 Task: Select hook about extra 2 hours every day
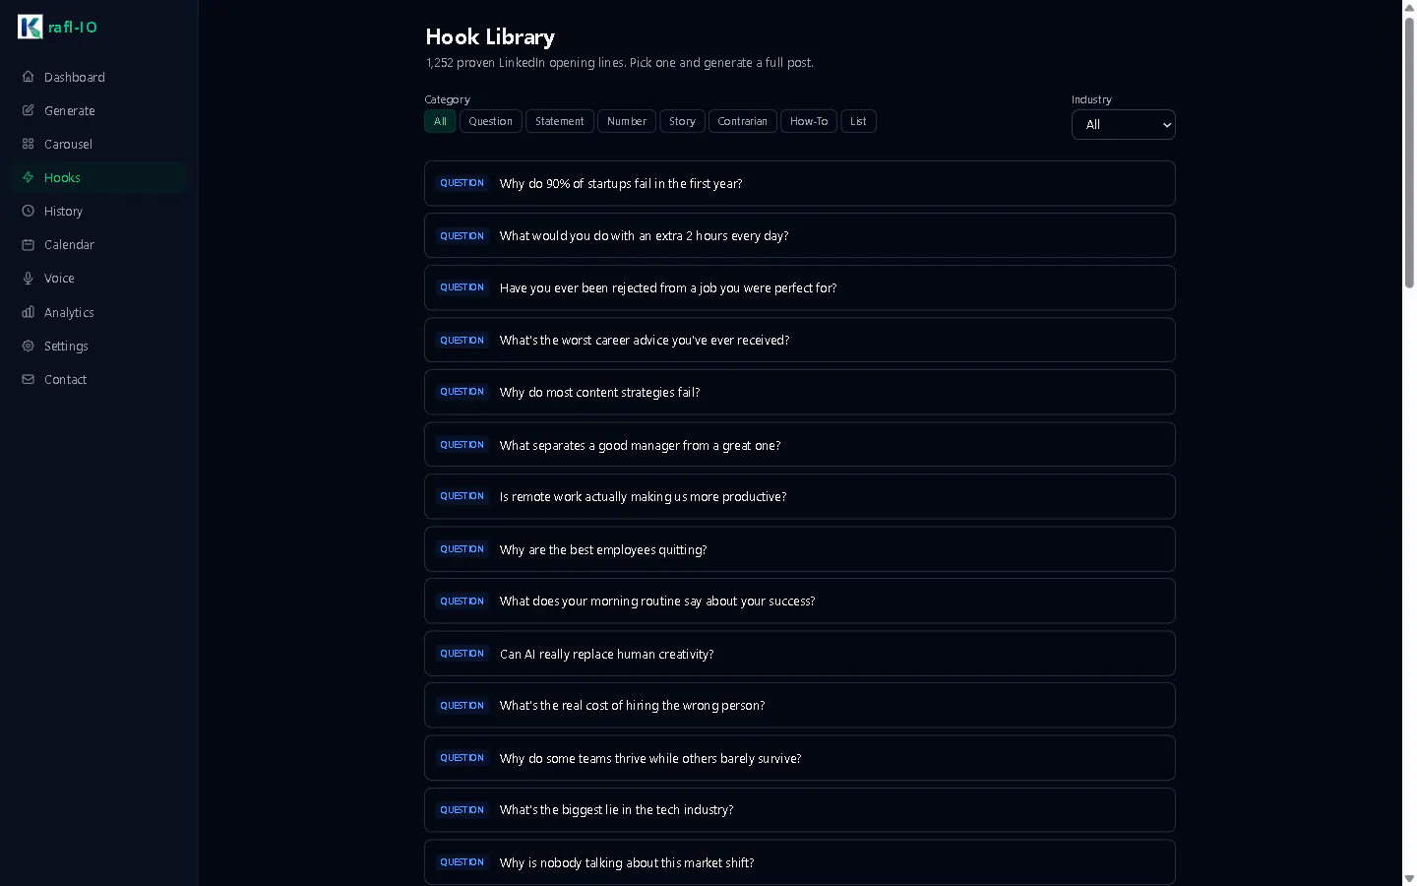point(800,235)
